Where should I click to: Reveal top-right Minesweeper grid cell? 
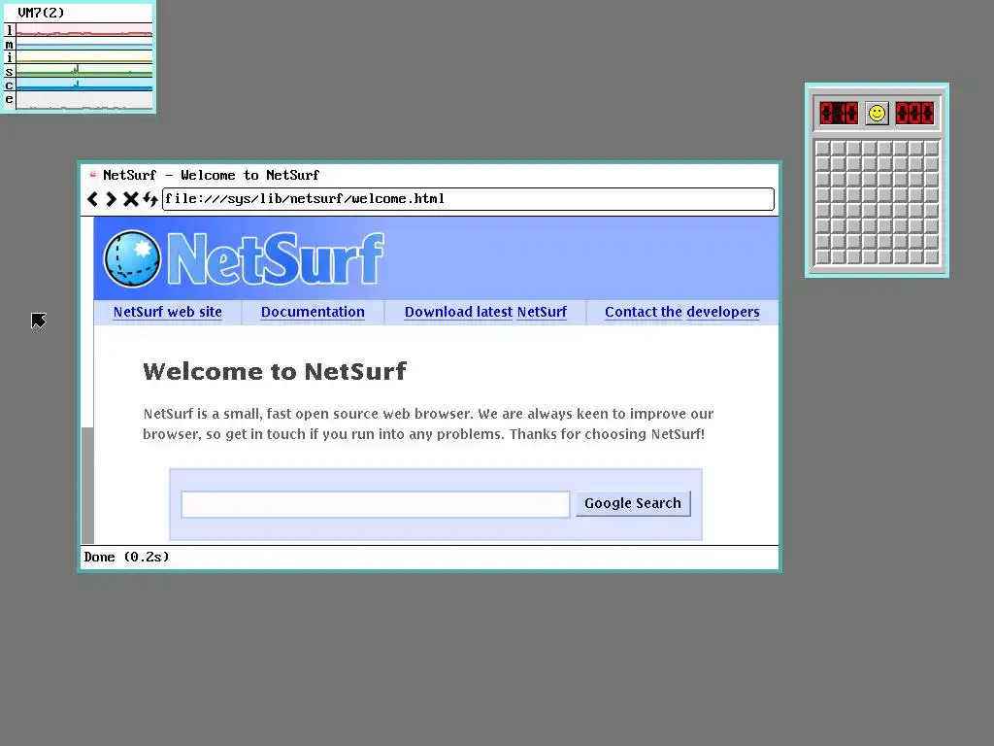click(x=931, y=148)
